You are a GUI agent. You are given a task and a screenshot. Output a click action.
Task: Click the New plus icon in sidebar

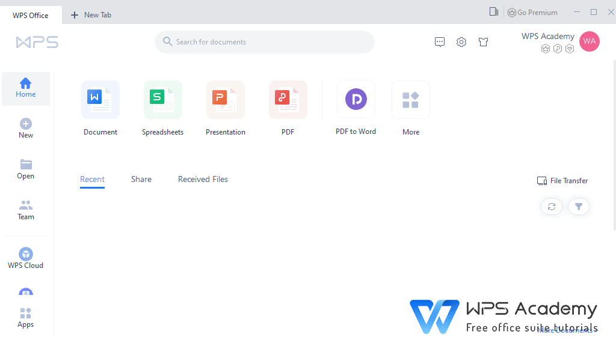coord(26,124)
